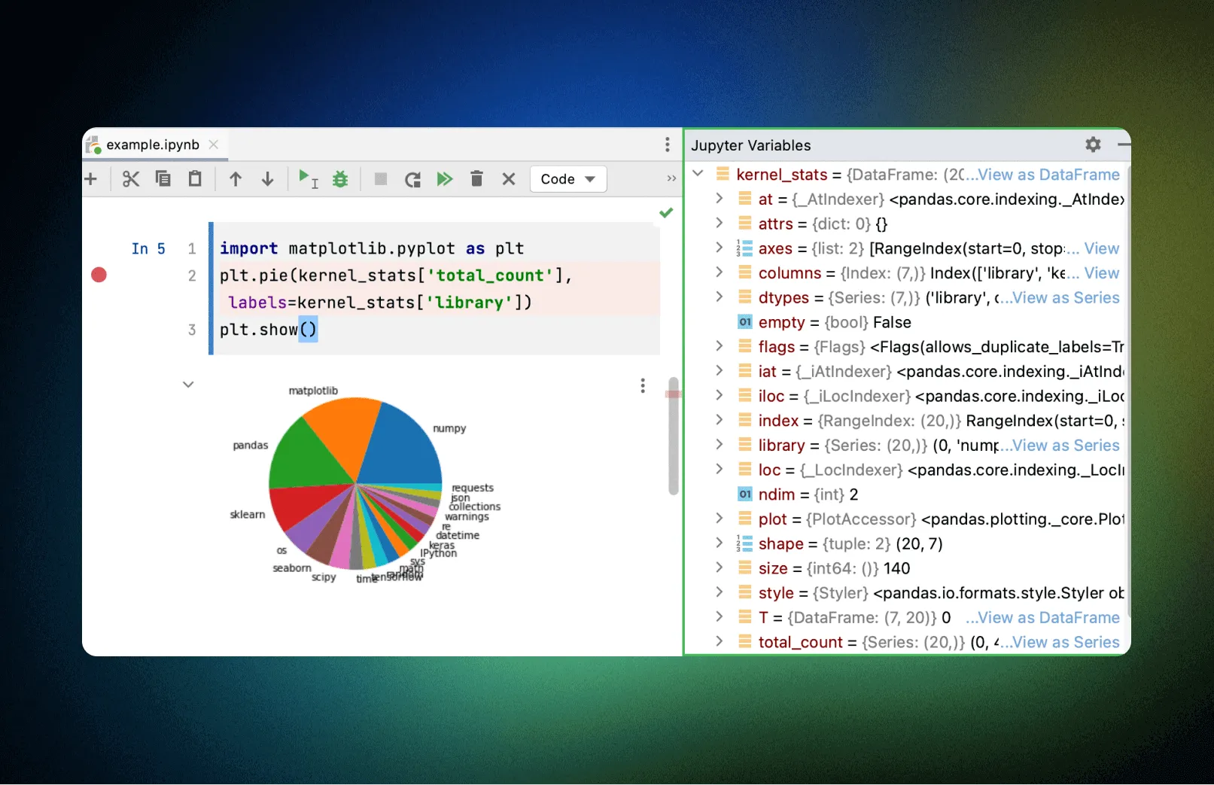Expand the size int64 node
1214x785 pixels.
pos(719,568)
